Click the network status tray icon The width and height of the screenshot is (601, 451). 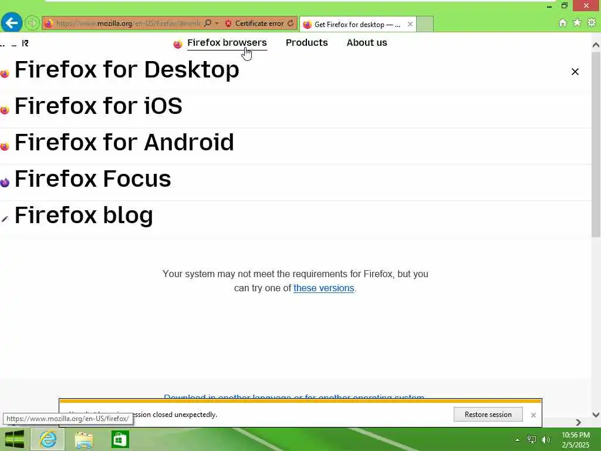(x=531, y=440)
